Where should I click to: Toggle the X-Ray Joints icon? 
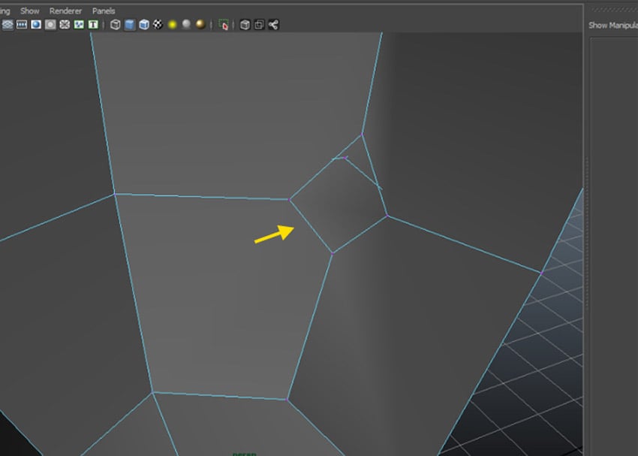coord(273,25)
